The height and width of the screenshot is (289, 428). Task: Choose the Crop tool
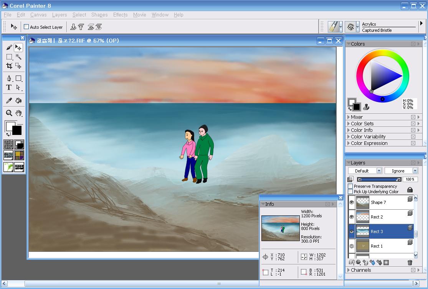point(9,66)
